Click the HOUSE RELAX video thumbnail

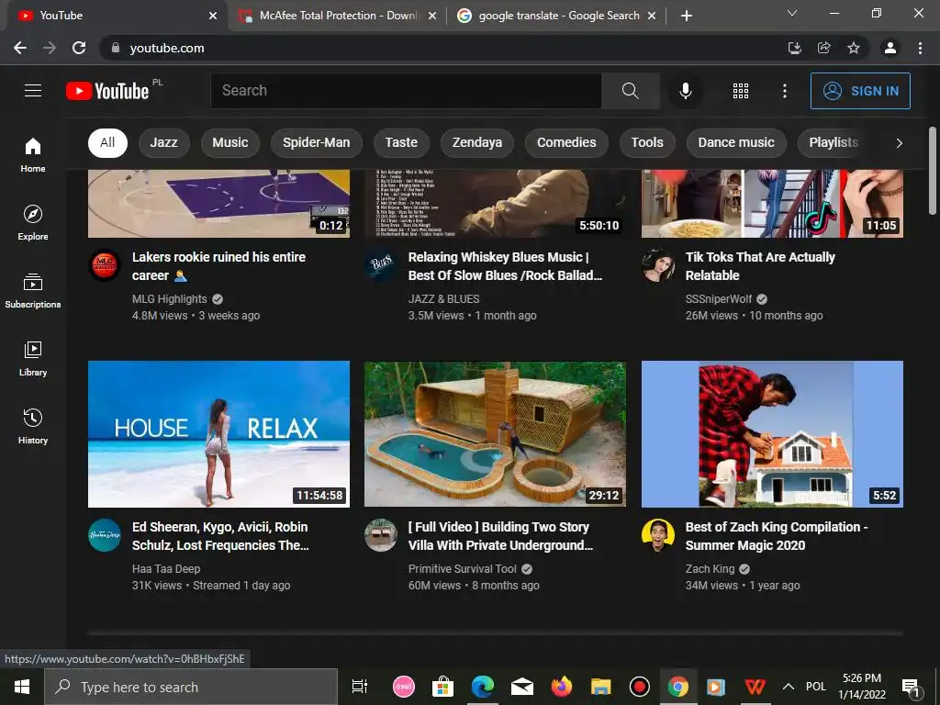click(218, 434)
